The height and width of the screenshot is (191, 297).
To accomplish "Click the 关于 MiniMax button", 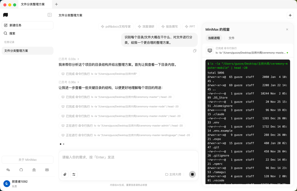I will [28, 160].
